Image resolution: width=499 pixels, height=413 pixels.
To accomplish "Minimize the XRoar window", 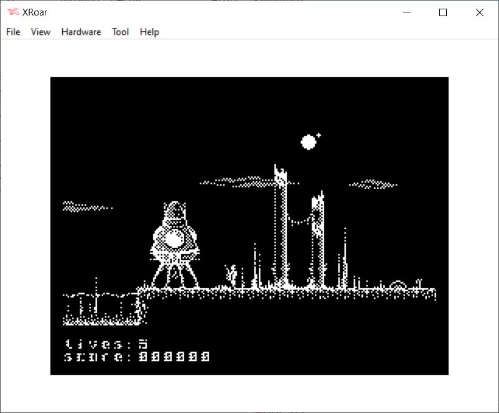I will [x=407, y=12].
